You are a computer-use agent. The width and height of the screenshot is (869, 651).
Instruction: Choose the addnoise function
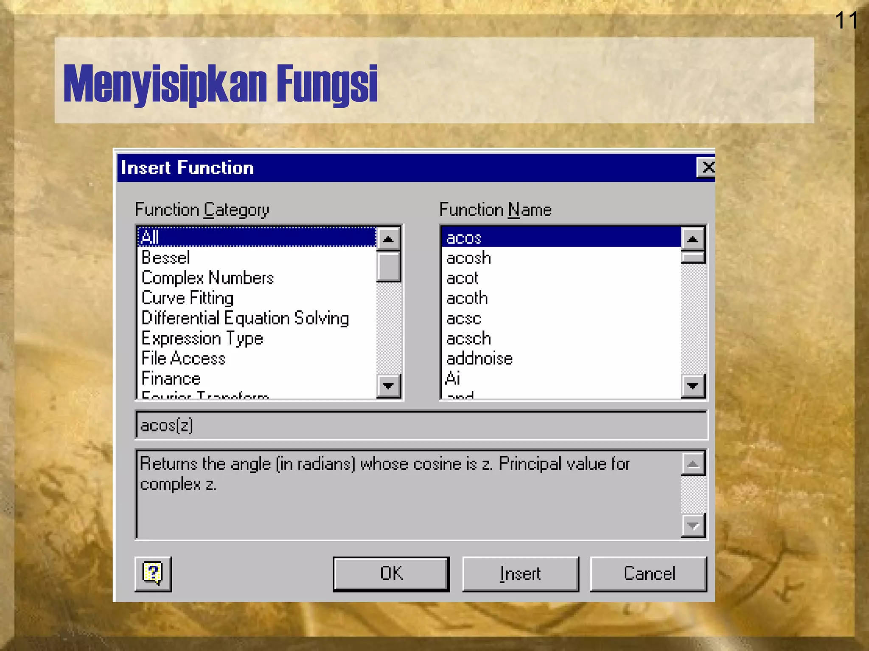pyautogui.click(x=479, y=359)
